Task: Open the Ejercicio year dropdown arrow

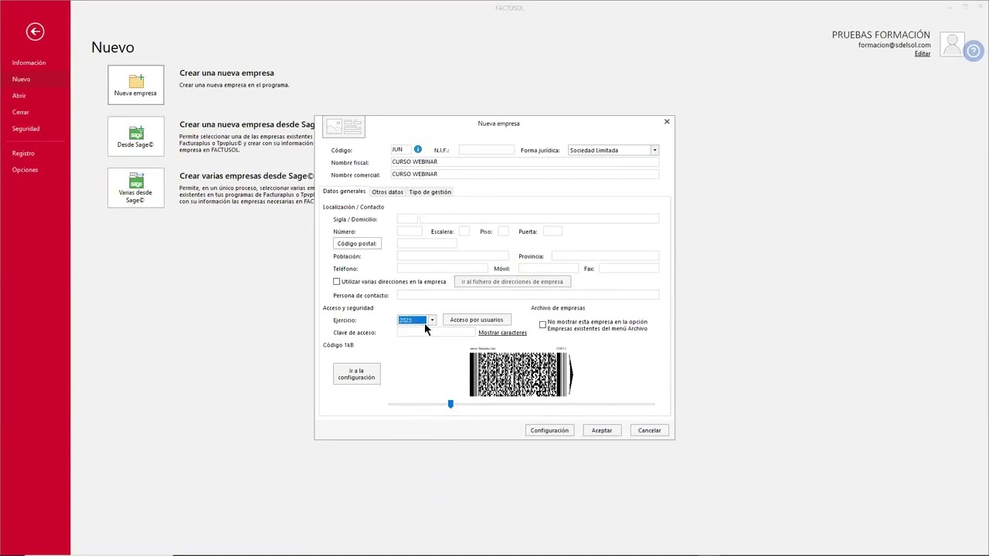Action: 432,320
